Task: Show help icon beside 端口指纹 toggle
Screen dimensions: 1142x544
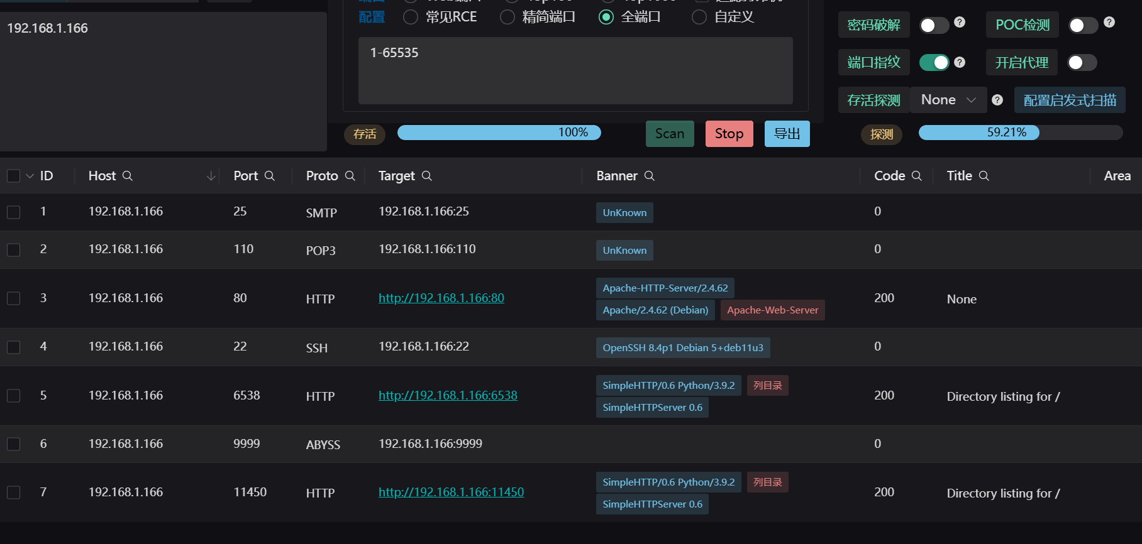Action: click(x=960, y=62)
